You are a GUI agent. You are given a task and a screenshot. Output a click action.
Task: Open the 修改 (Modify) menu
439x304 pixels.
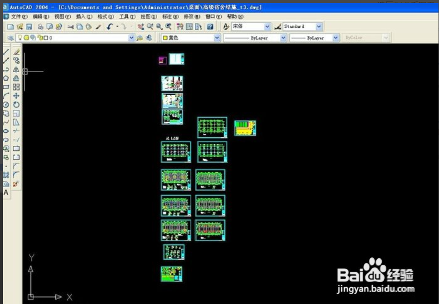[x=192, y=17]
